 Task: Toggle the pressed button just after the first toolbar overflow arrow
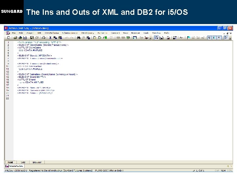tap(156, 38)
